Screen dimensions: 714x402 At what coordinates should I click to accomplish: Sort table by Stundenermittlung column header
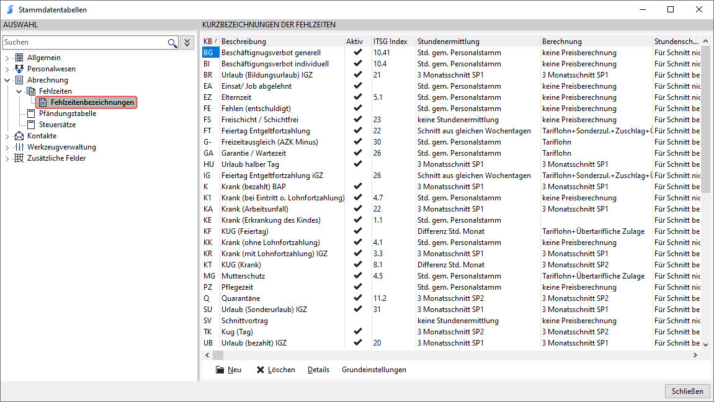[x=478, y=42]
